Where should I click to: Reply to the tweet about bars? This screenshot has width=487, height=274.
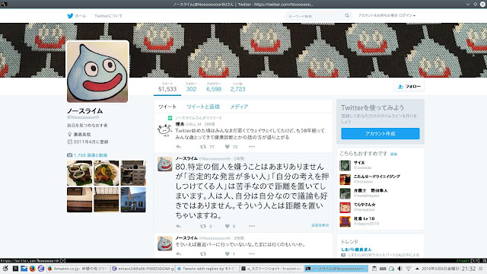(178, 253)
